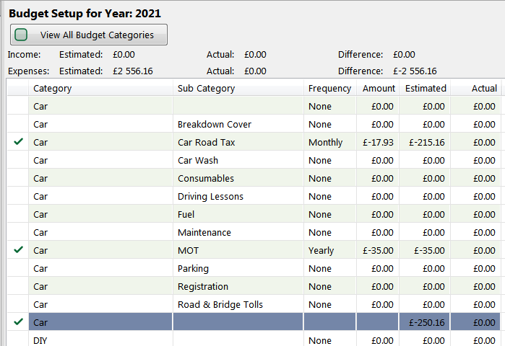This screenshot has width=505, height=346.
Task: Click the Frequency column header
Action: click(x=329, y=89)
